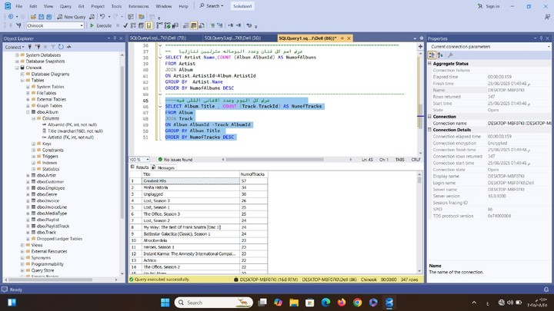This screenshot has height=311, width=554.
Task: Open Activity Monitor from Object Explorer toolbar
Action: coord(68,47)
